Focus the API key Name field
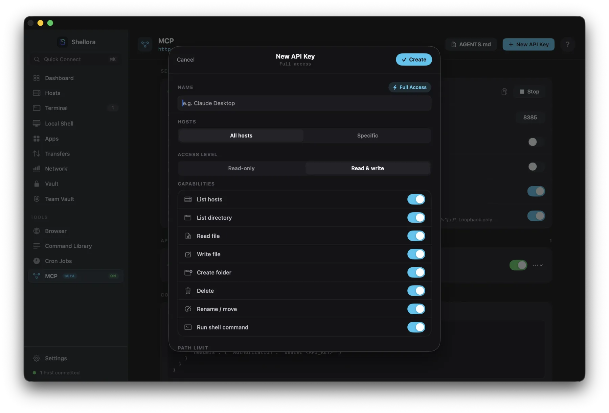Screen dimensions: 609x413 click(x=304, y=103)
